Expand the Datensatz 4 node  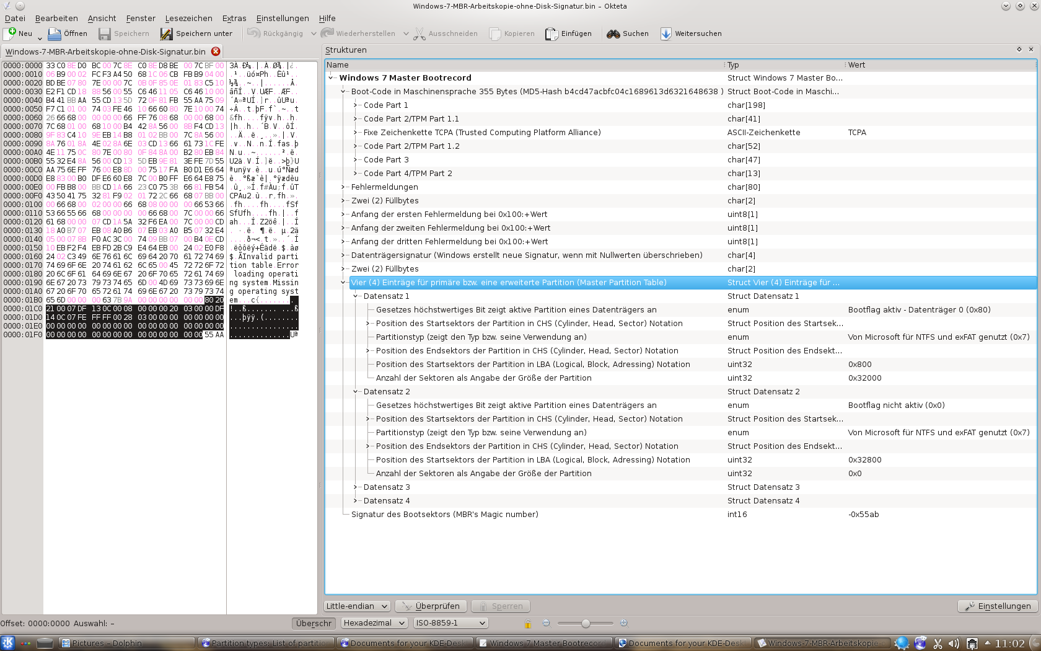(355, 501)
